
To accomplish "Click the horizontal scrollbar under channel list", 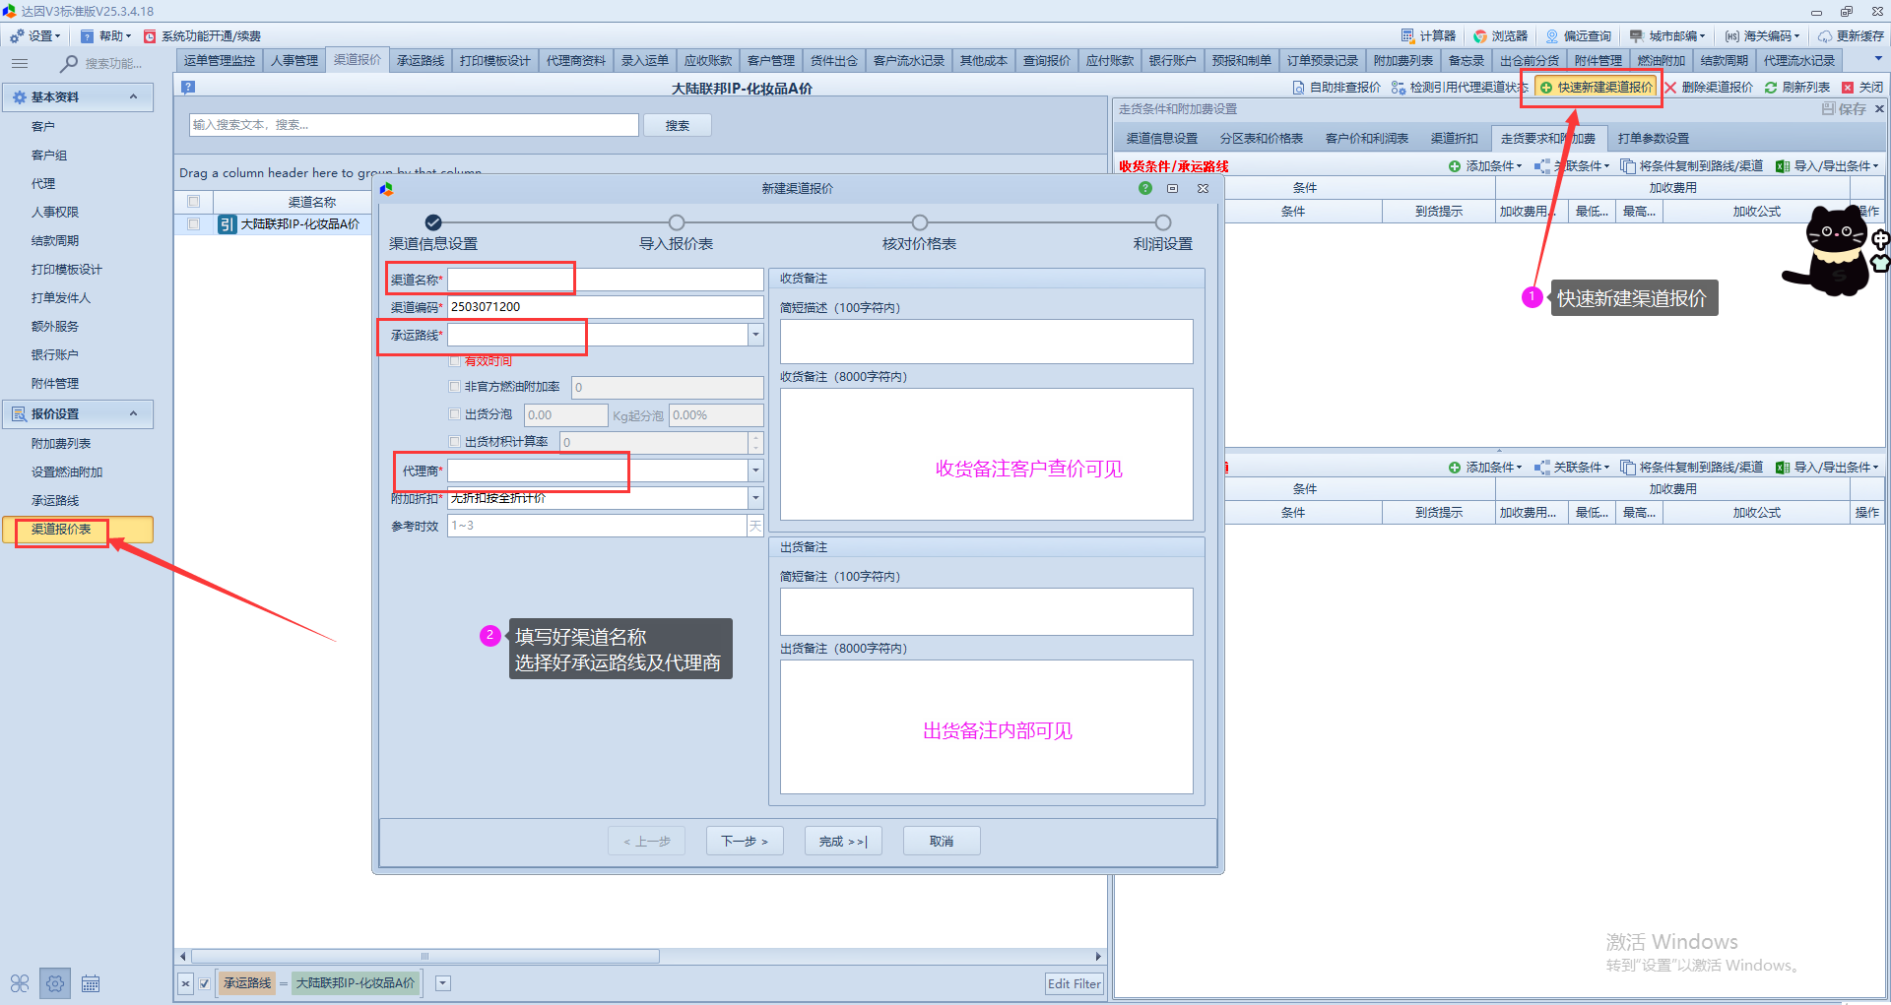I will (425, 956).
